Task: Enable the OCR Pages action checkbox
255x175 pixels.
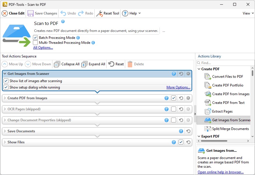Action: (x=174, y=109)
